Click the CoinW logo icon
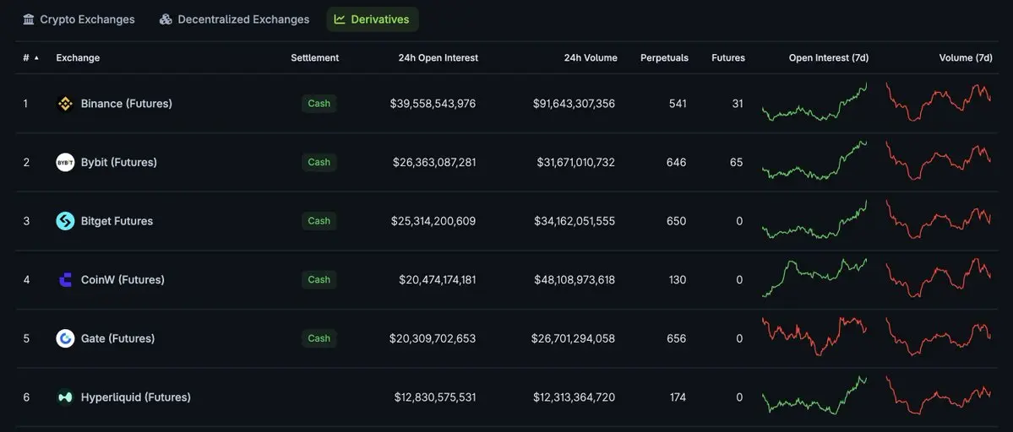Screen dimensions: 1013x432 tap(65, 280)
